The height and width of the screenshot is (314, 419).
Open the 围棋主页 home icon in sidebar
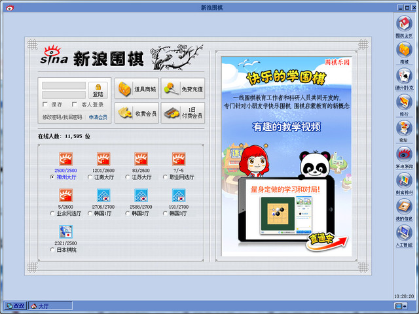404,24
